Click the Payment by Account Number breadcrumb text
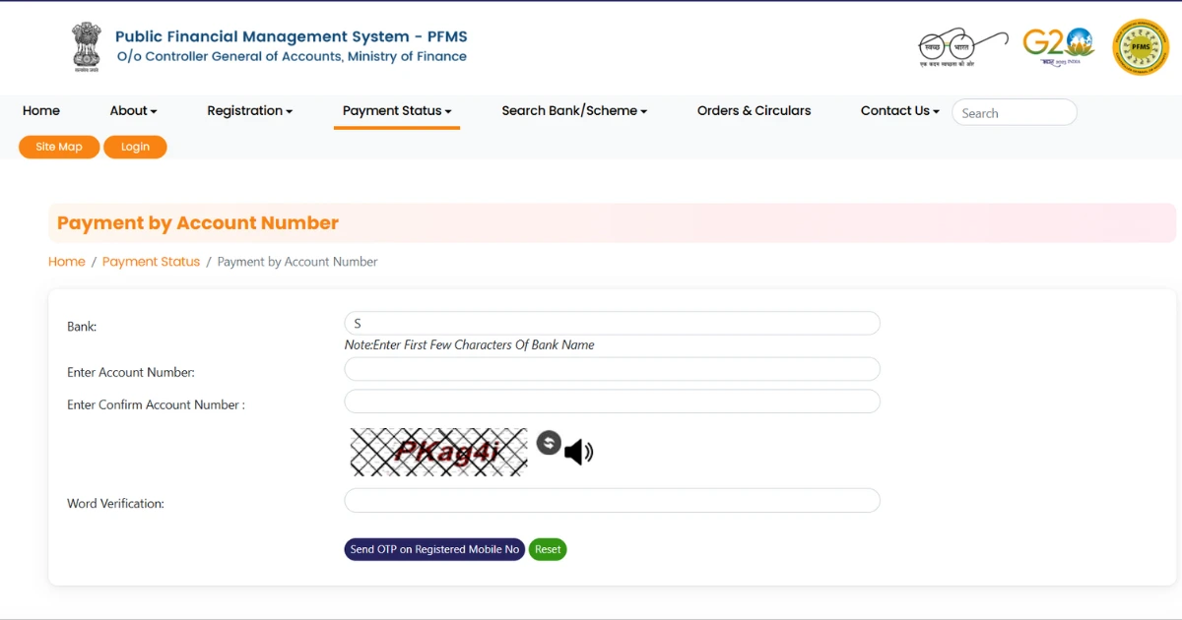The height and width of the screenshot is (620, 1182). tap(297, 262)
